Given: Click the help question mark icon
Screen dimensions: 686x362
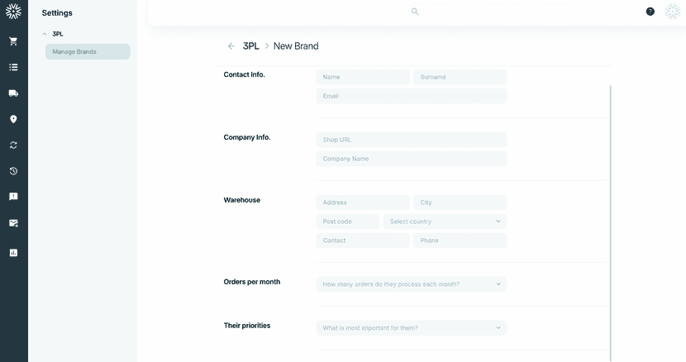Looking at the screenshot, I should (x=650, y=12).
